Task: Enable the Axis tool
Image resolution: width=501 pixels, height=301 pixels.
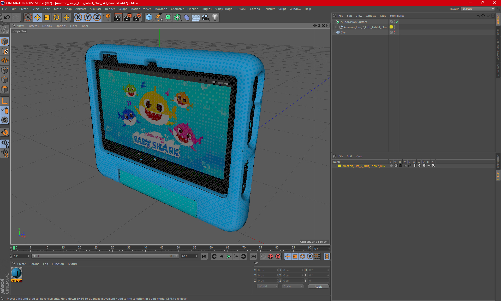Action: point(5,101)
